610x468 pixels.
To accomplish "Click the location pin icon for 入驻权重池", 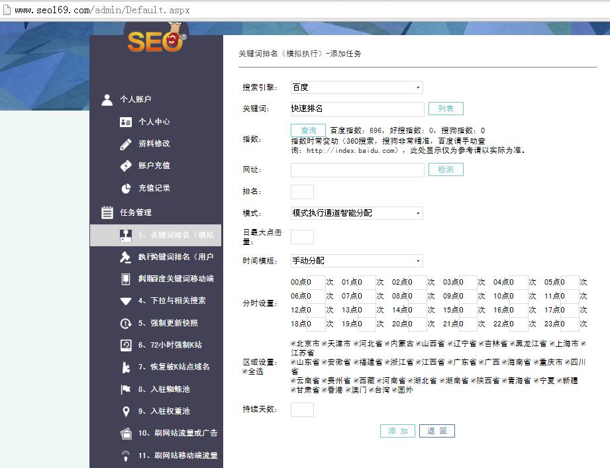I will pos(126,411).
